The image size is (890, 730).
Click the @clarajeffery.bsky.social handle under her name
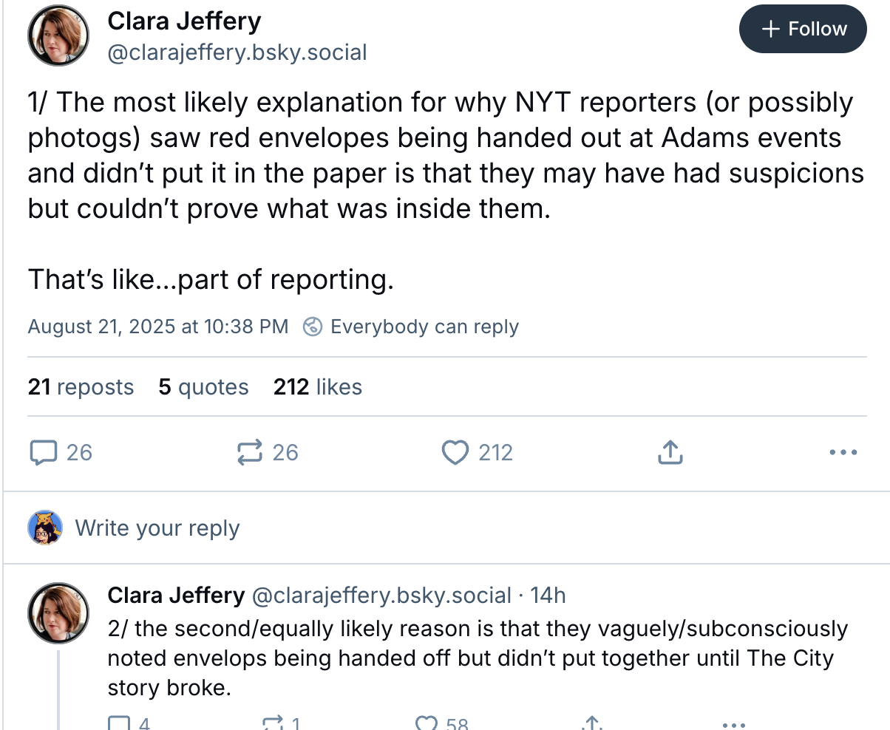pyautogui.click(x=237, y=53)
